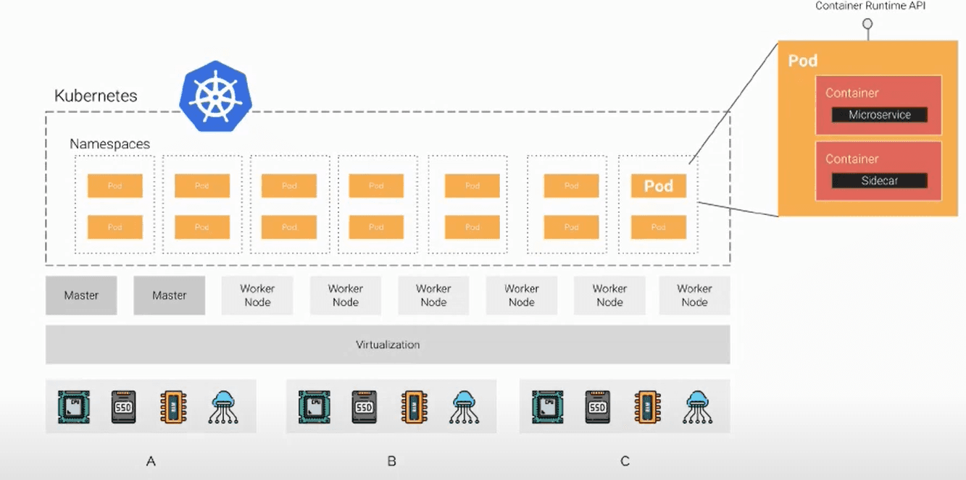Image resolution: width=966 pixels, height=480 pixels.
Task: Click the orange memory chip icon in group C
Action: [646, 407]
